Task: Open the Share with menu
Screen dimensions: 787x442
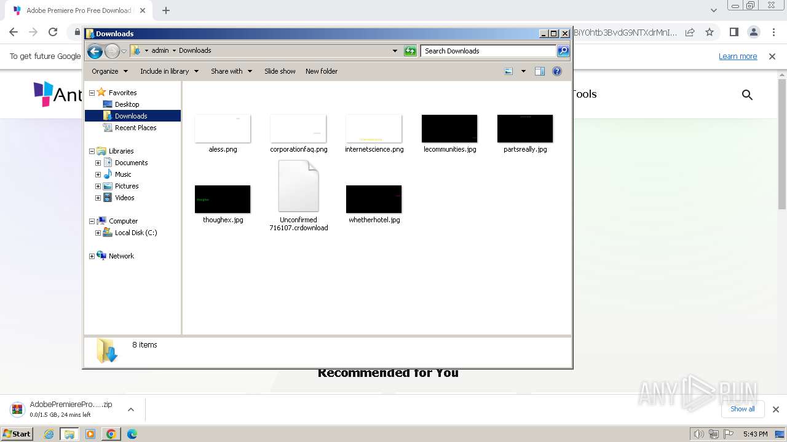Action: coord(231,71)
